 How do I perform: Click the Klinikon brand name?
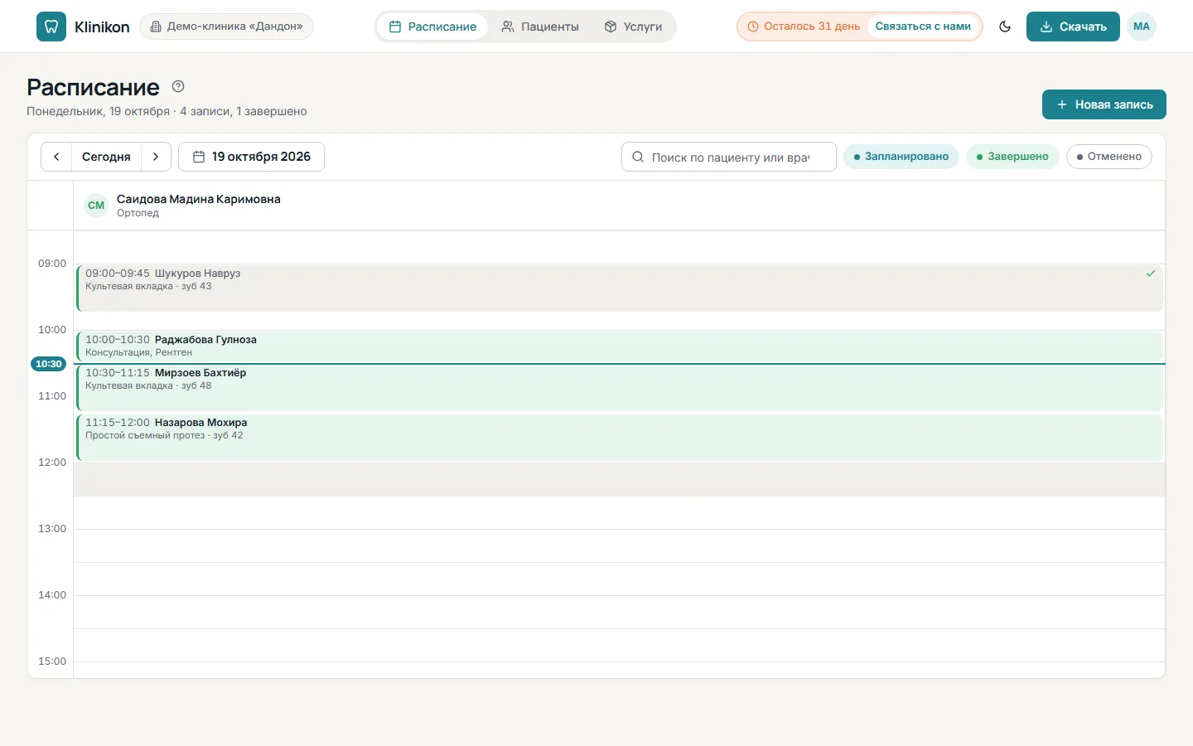[x=102, y=27]
